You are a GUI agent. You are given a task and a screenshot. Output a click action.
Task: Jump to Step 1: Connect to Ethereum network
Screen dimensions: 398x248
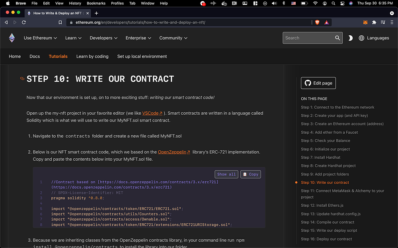click(338, 107)
